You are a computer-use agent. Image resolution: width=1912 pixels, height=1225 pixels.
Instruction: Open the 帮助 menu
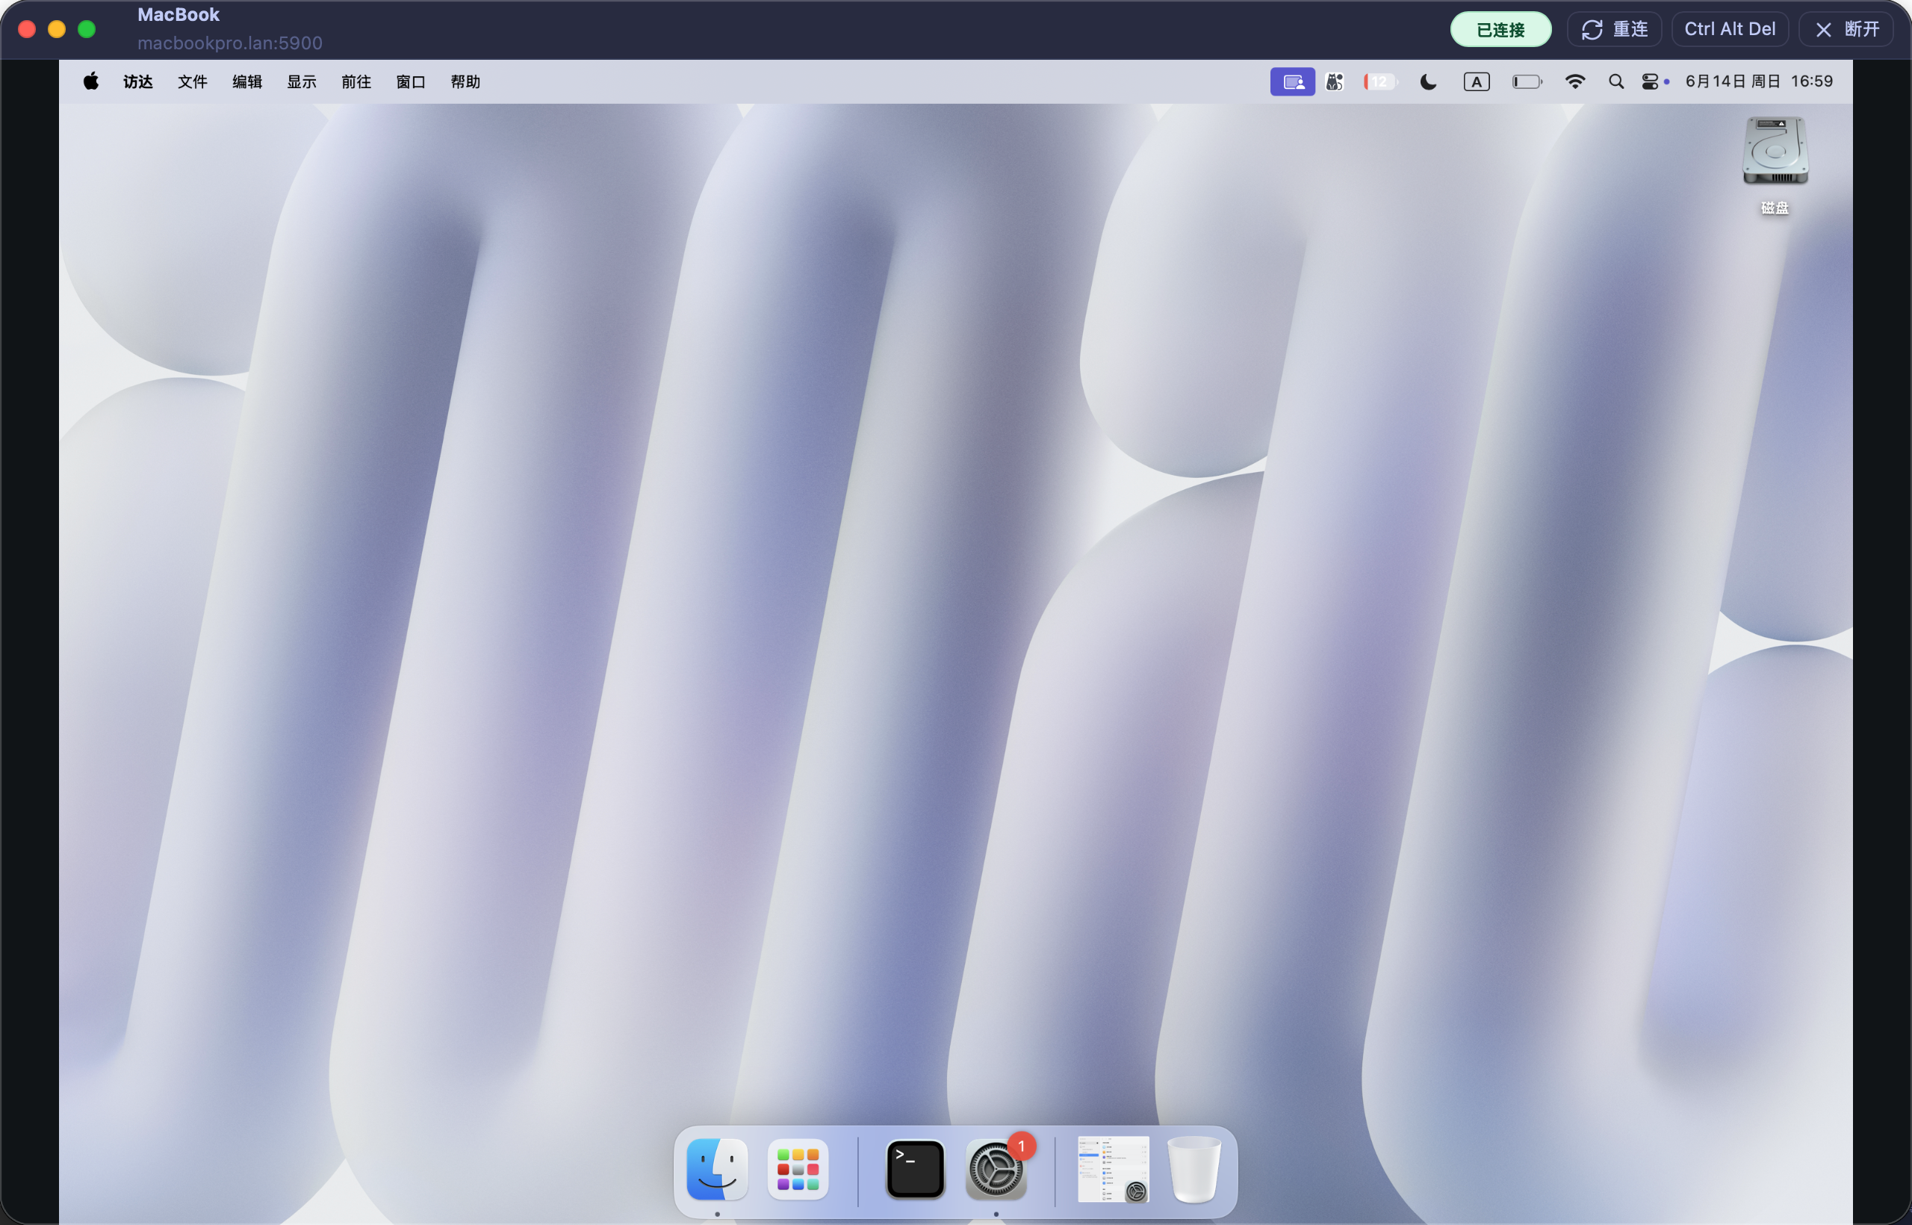coord(465,81)
